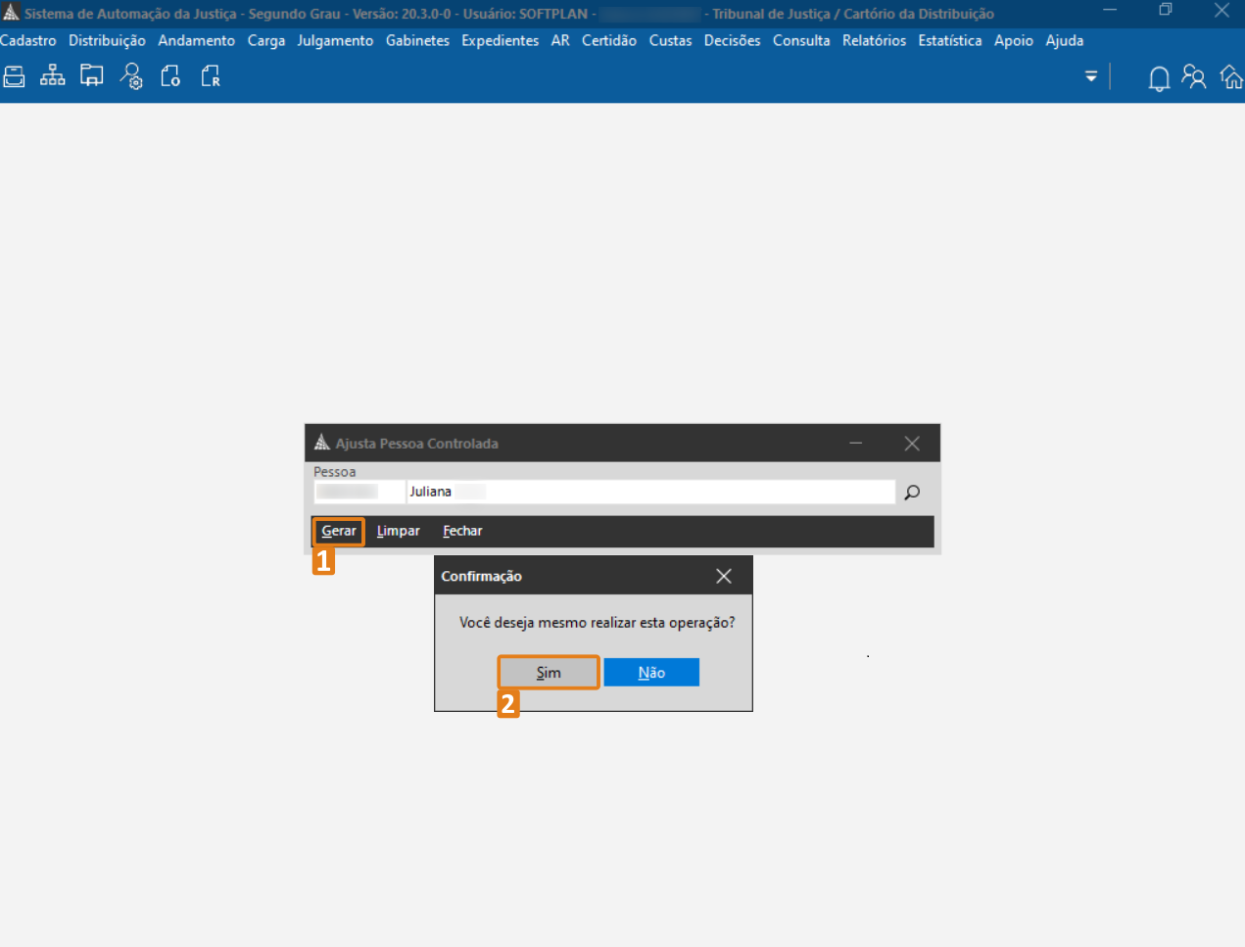Click Gerar in Ajusta Pessoa Controlada
1245x947 pixels.
[339, 531]
